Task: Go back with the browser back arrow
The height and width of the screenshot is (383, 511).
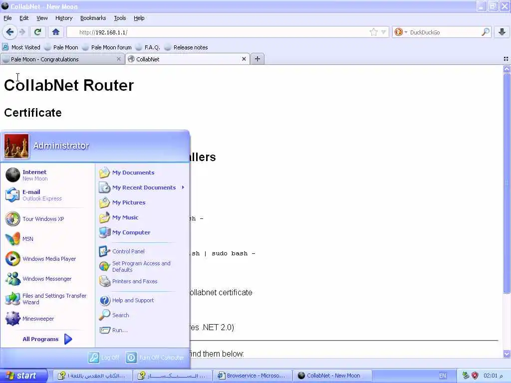Action: coord(10,32)
